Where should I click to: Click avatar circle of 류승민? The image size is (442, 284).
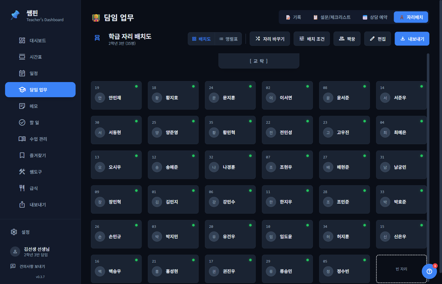pyautogui.click(x=271, y=271)
